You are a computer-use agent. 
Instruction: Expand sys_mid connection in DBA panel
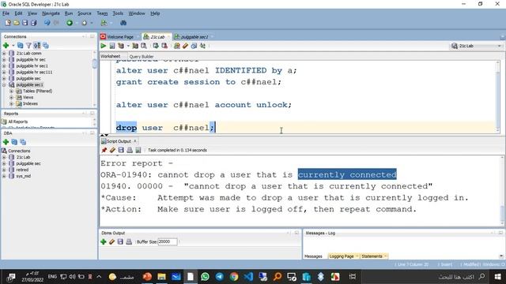(4, 176)
